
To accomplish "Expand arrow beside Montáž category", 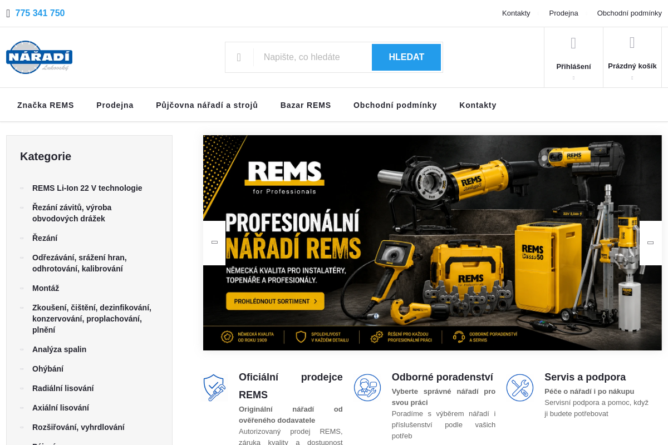I will (x=22, y=288).
